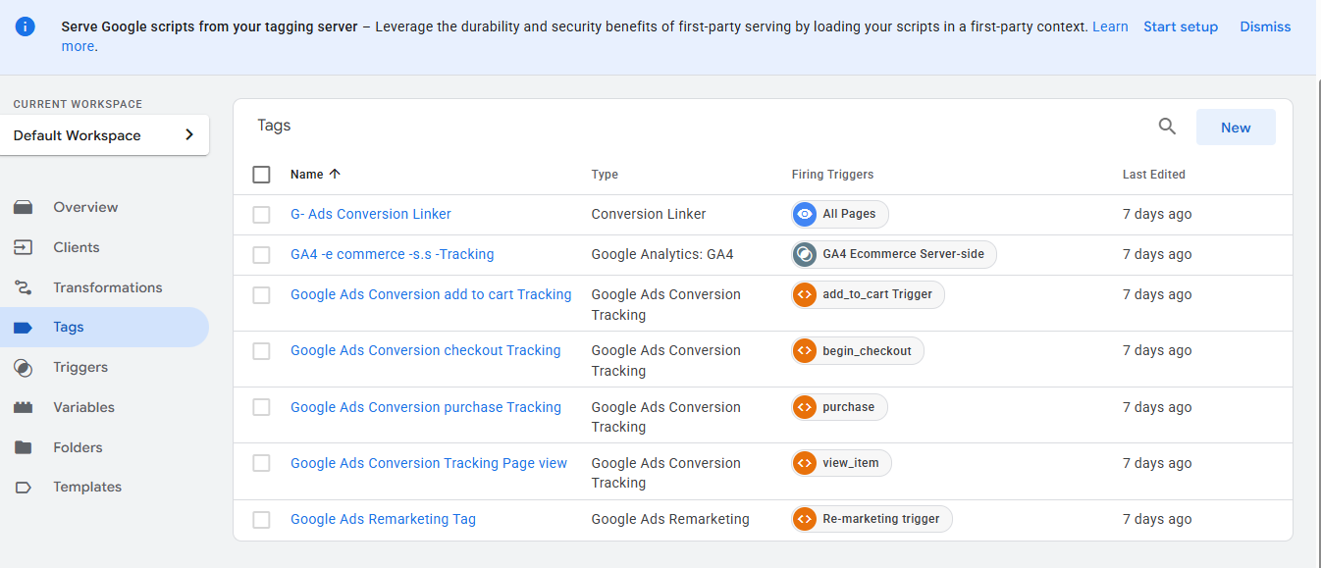
Task: Click the sort arrow next to Name
Action: pyautogui.click(x=335, y=175)
